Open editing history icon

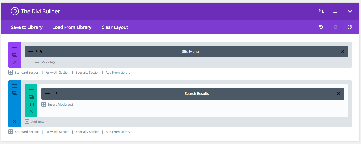[x=350, y=27]
